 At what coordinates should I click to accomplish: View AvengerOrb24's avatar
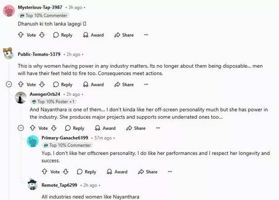(x=21, y=98)
